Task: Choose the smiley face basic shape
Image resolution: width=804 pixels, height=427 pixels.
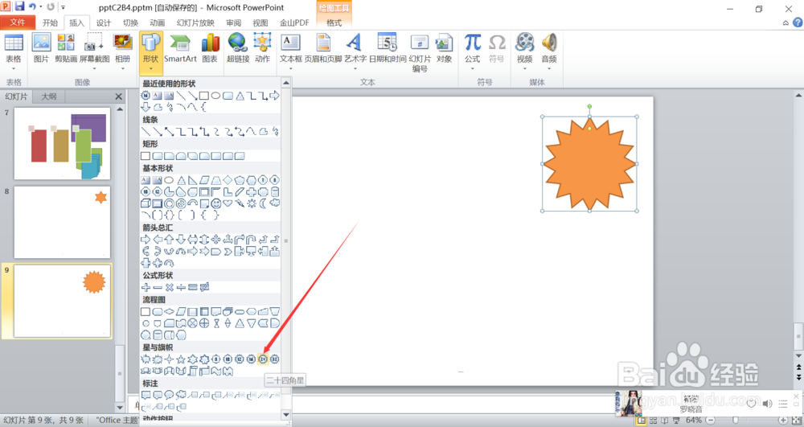Action: (215, 203)
